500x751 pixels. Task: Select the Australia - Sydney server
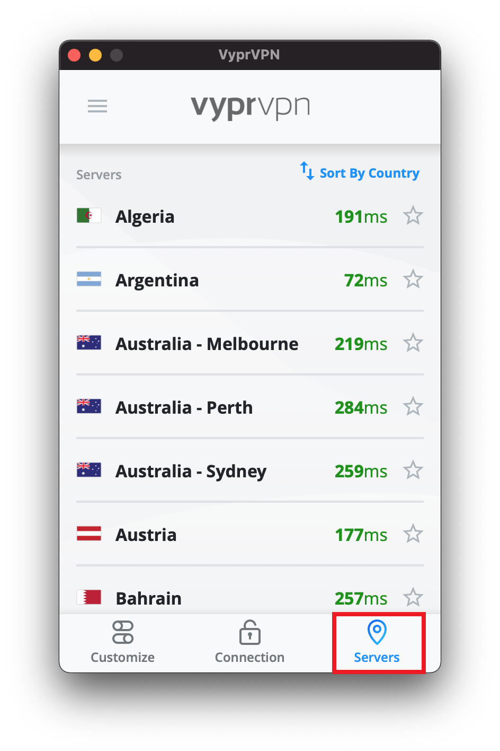pos(190,470)
